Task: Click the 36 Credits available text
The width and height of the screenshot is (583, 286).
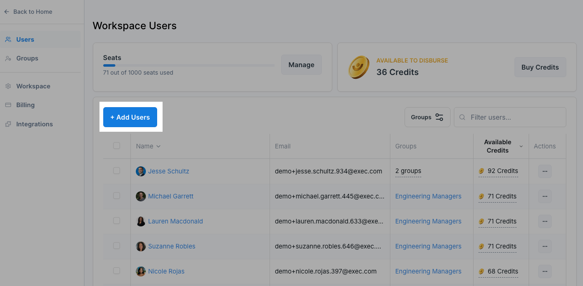Action: tap(397, 72)
